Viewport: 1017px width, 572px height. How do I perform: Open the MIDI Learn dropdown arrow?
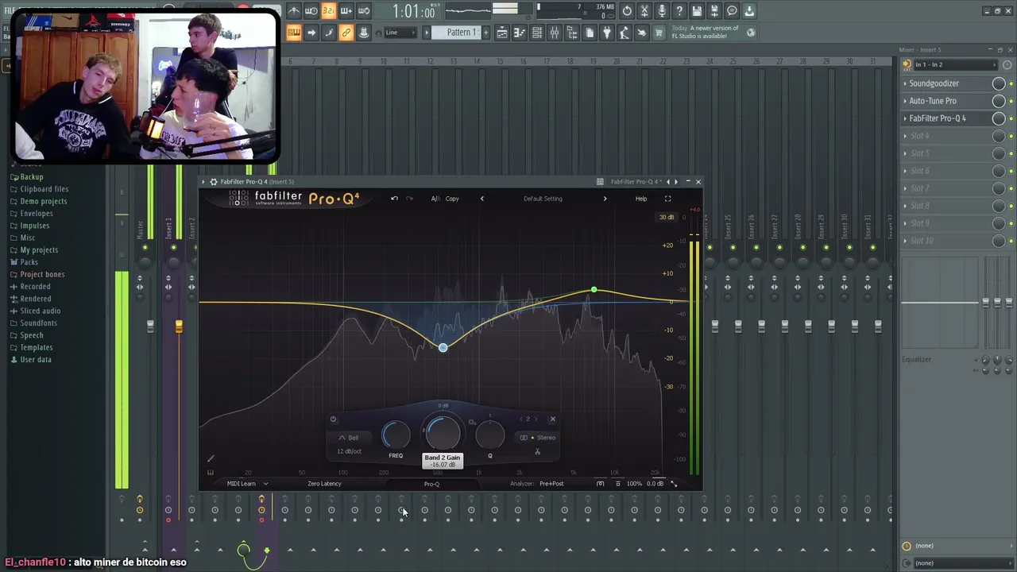click(265, 484)
